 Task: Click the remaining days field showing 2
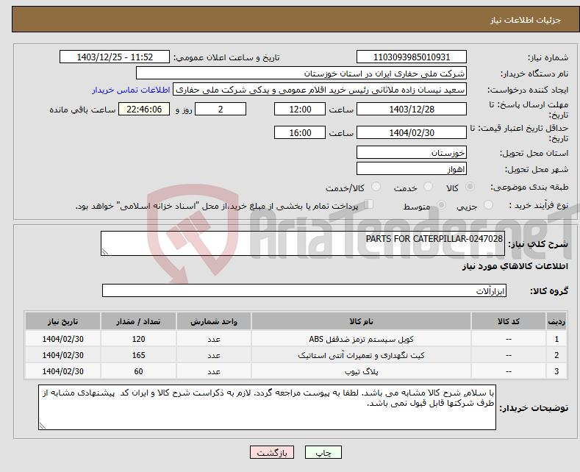(x=221, y=109)
